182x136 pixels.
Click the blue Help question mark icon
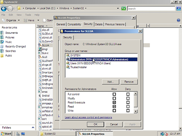coord(178,20)
